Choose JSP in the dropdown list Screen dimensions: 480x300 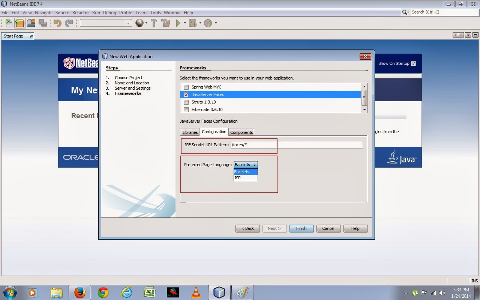246,178
